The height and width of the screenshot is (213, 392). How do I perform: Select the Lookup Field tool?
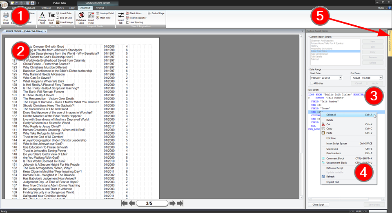pos(105,13)
